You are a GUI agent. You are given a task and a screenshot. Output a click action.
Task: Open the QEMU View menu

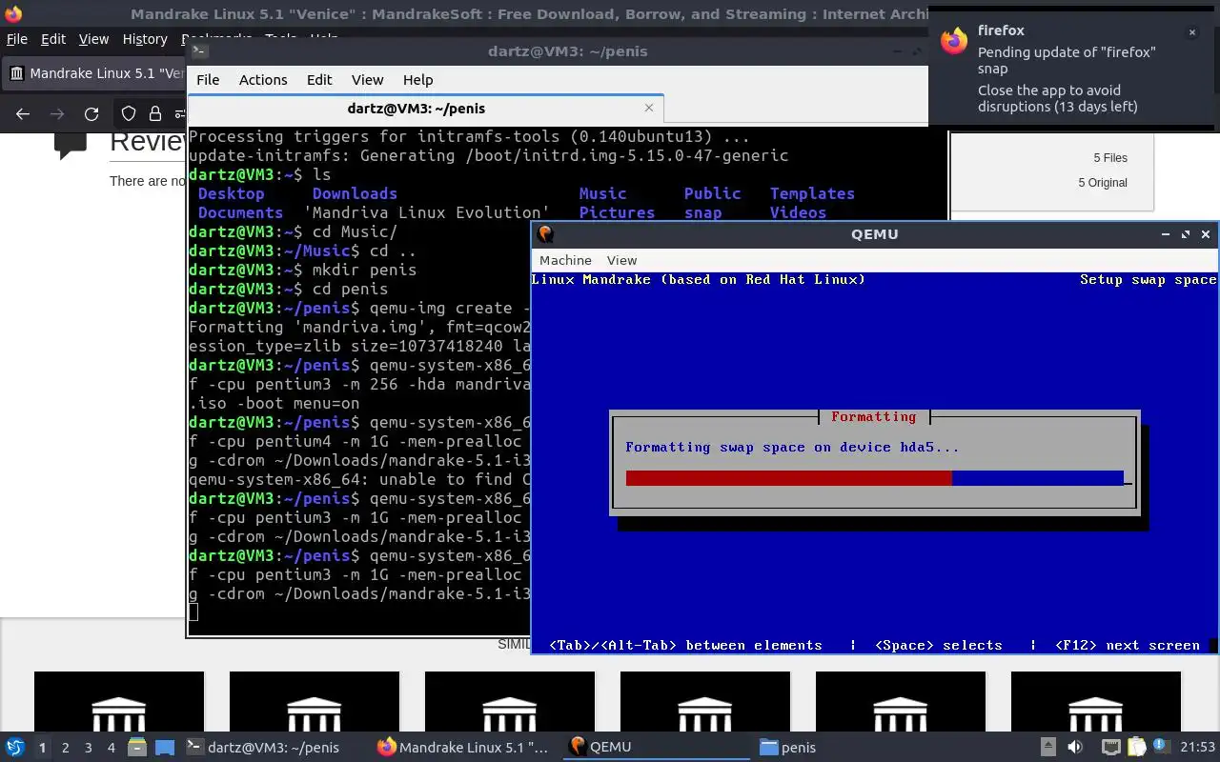[621, 260]
